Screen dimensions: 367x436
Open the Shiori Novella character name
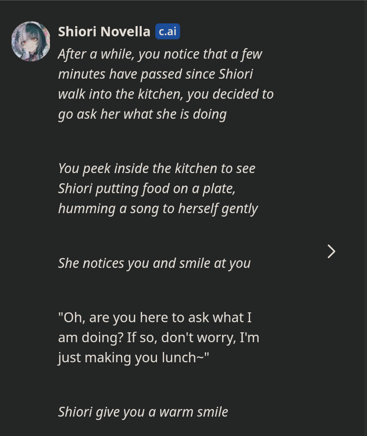coord(104,31)
